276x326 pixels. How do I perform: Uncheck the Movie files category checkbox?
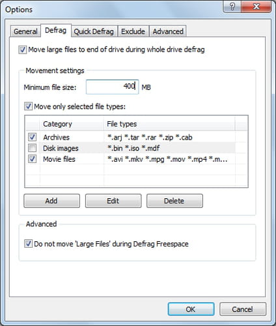point(32,159)
